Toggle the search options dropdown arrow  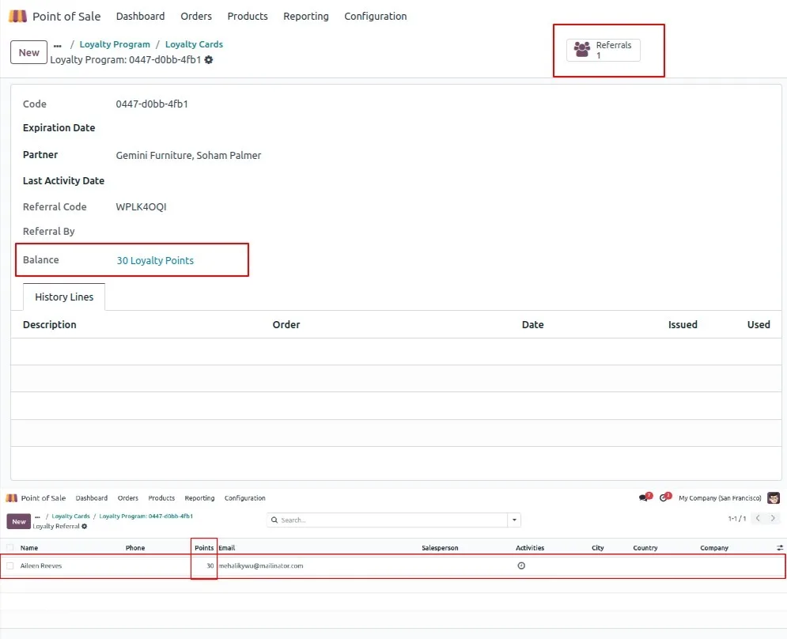[x=514, y=520]
